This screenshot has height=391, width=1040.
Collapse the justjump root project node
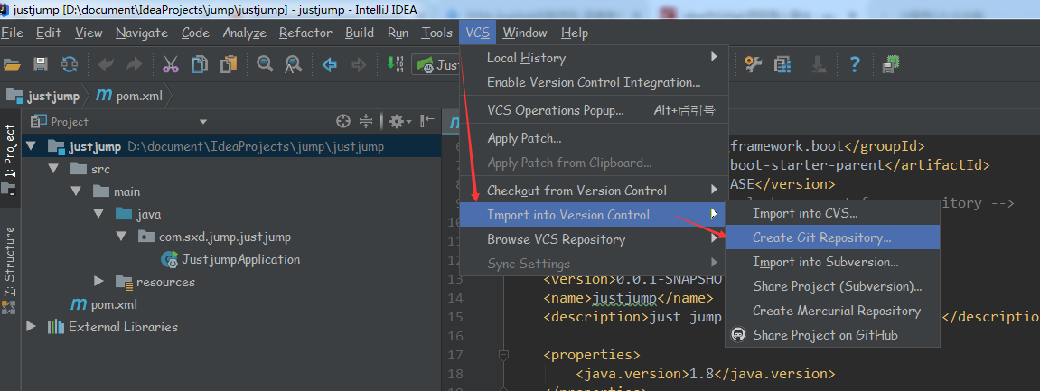pos(32,146)
